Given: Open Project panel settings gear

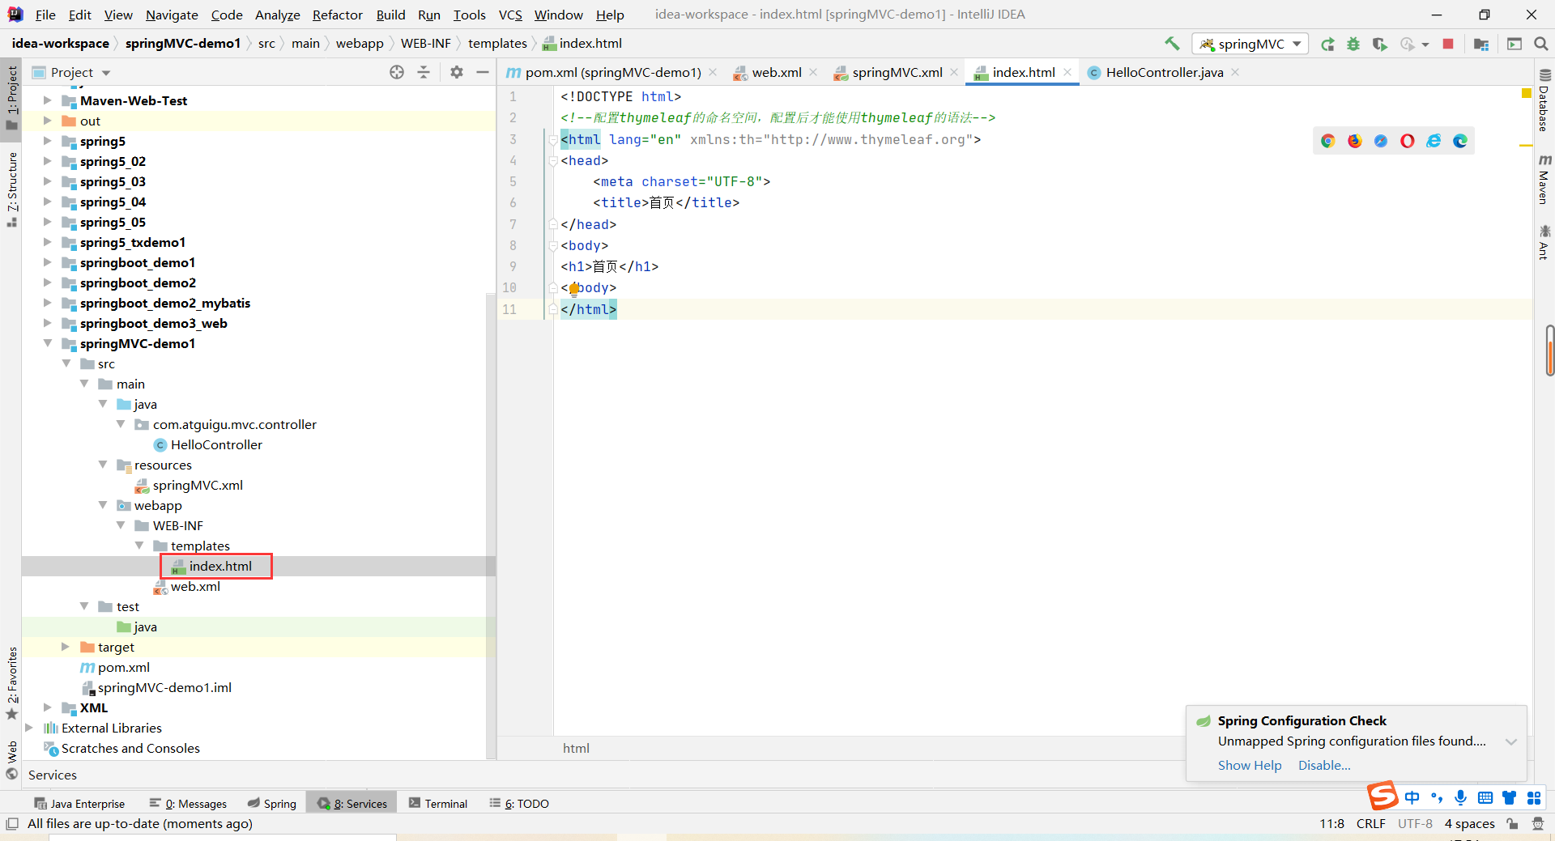Looking at the screenshot, I should coord(457,72).
